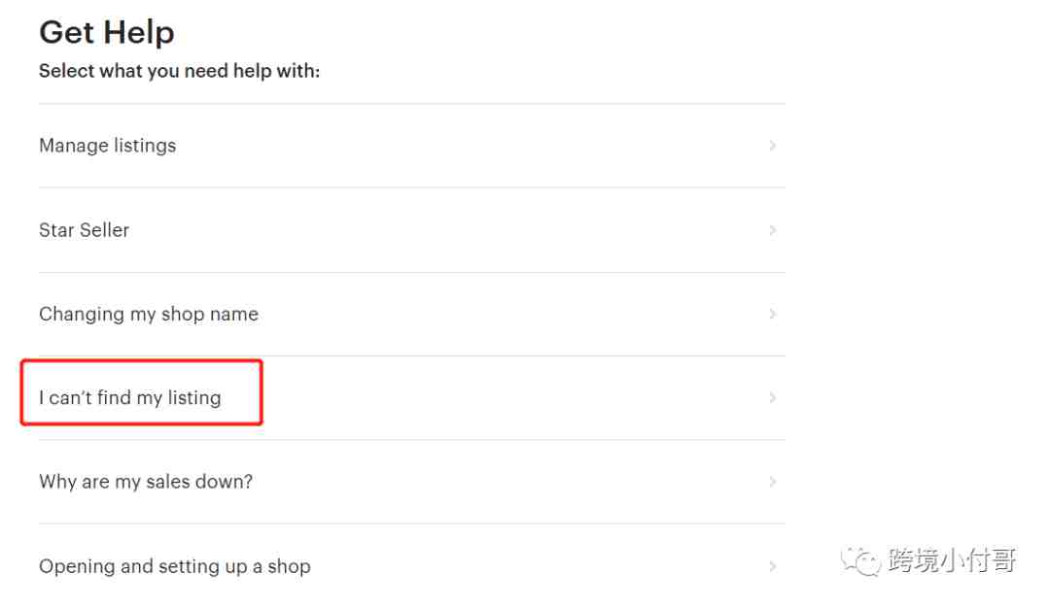Click the Select what you need help with text
1050x606 pixels.
(x=180, y=71)
